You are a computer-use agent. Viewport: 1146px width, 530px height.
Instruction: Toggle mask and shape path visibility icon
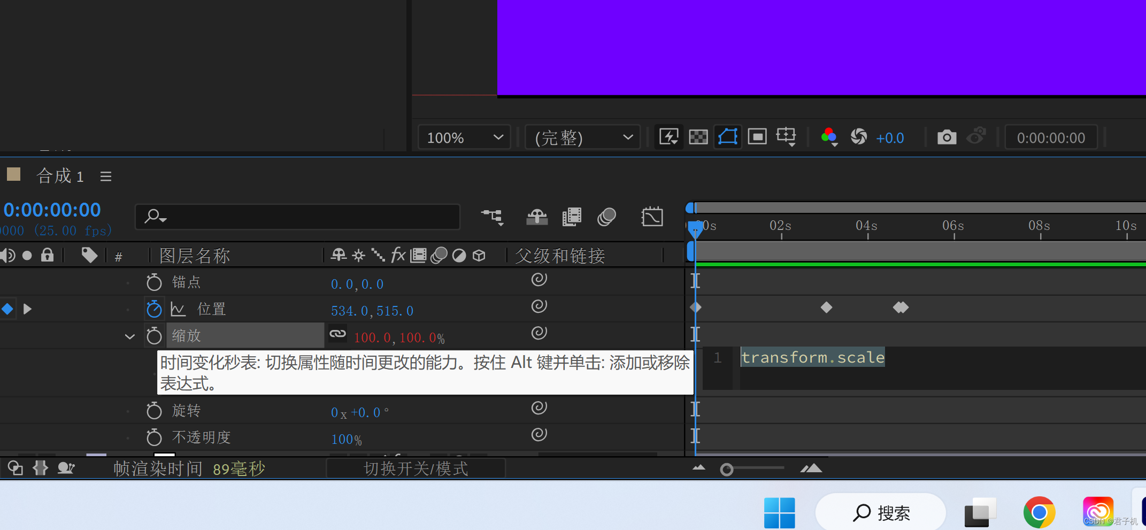tap(728, 137)
